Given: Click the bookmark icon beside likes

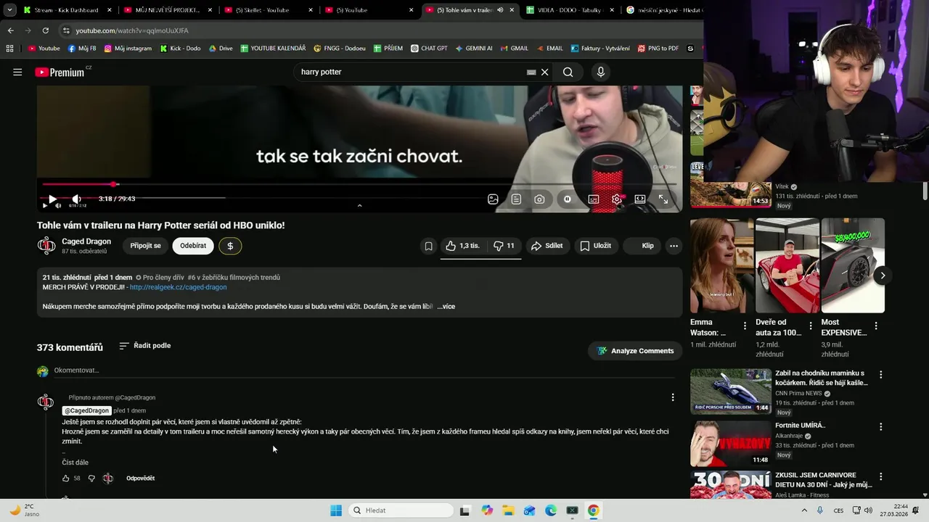Looking at the screenshot, I should pos(428,246).
